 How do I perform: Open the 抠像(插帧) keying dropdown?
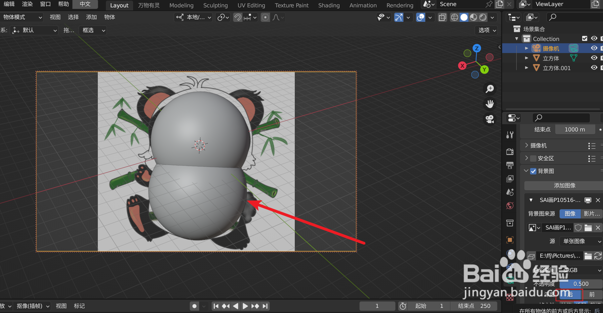tap(32, 306)
